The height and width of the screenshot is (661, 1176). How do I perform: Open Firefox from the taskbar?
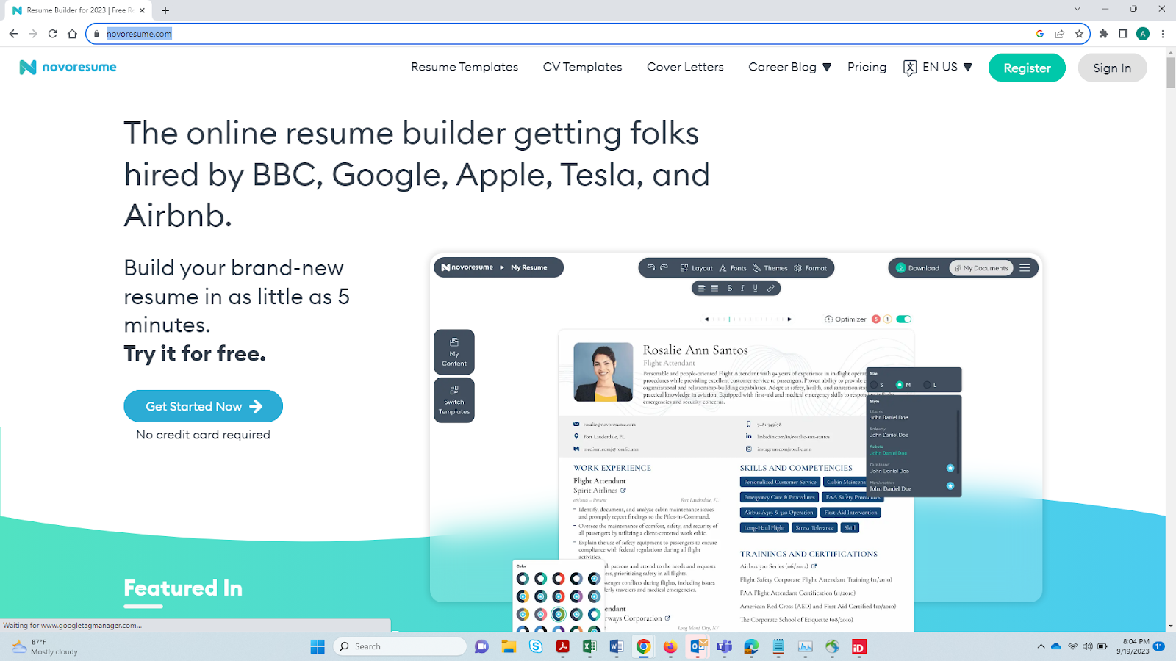pyautogui.click(x=670, y=646)
